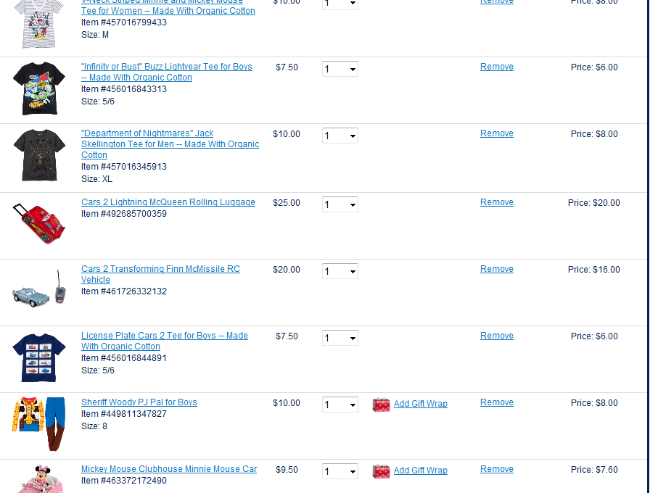Click Sheriff Woody pajama product image
650x493 pixels.
pyautogui.click(x=39, y=423)
